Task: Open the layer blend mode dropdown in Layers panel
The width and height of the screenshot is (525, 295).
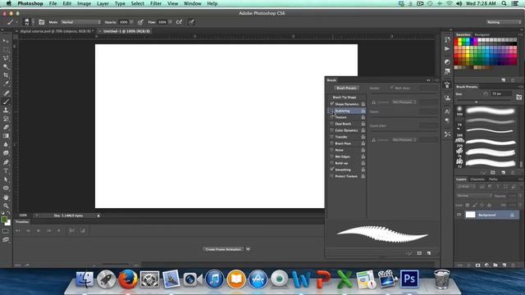Action: coord(474,195)
